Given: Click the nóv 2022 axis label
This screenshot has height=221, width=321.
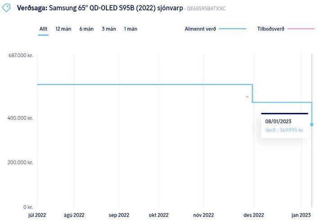Looking at the screenshot, I should point(203,215).
